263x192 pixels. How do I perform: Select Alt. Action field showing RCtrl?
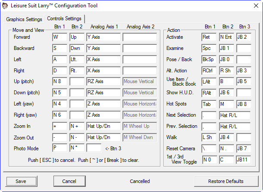tap(209, 71)
